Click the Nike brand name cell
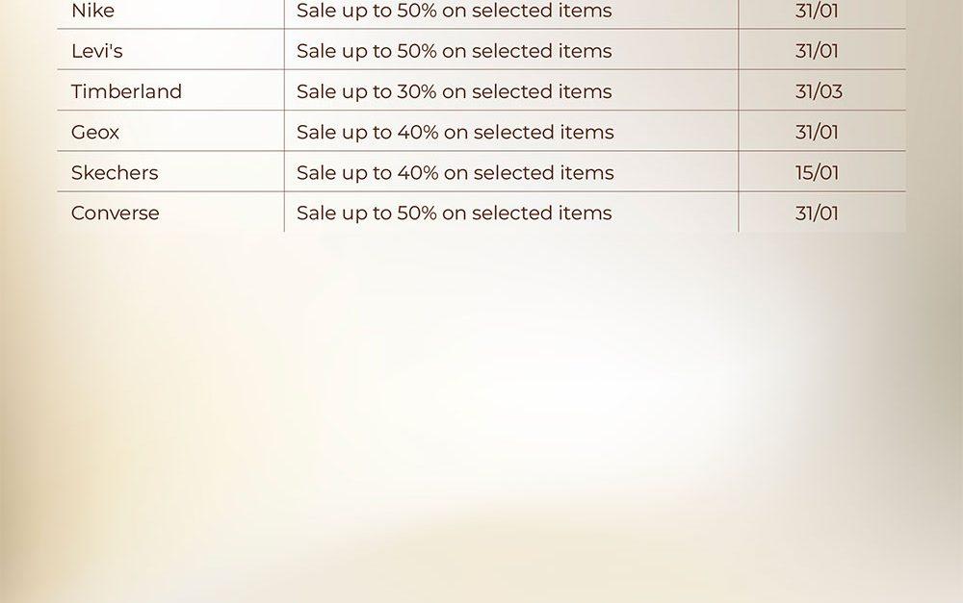Image resolution: width=963 pixels, height=603 pixels. click(x=92, y=12)
